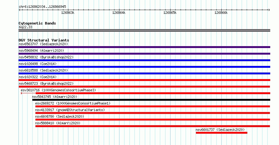The image size is (279, 145).
Task: Select the nsv1020322 (Coe2014) label
Action: tap(38, 77)
